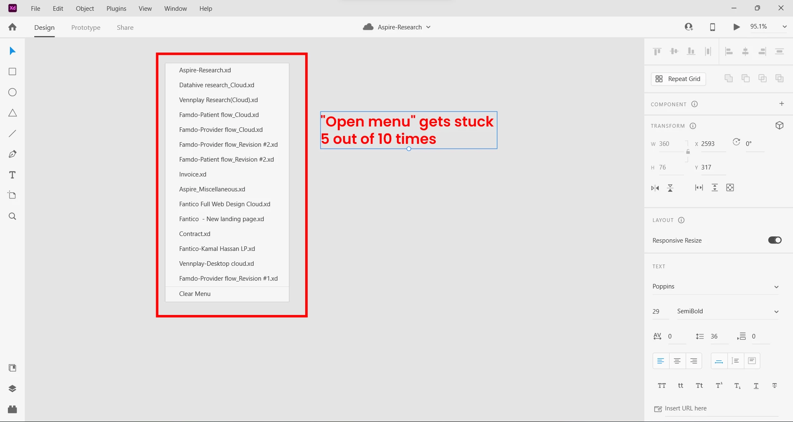Open the Poppins font family dropdown
The height and width of the screenshot is (422, 793).
[x=715, y=286]
